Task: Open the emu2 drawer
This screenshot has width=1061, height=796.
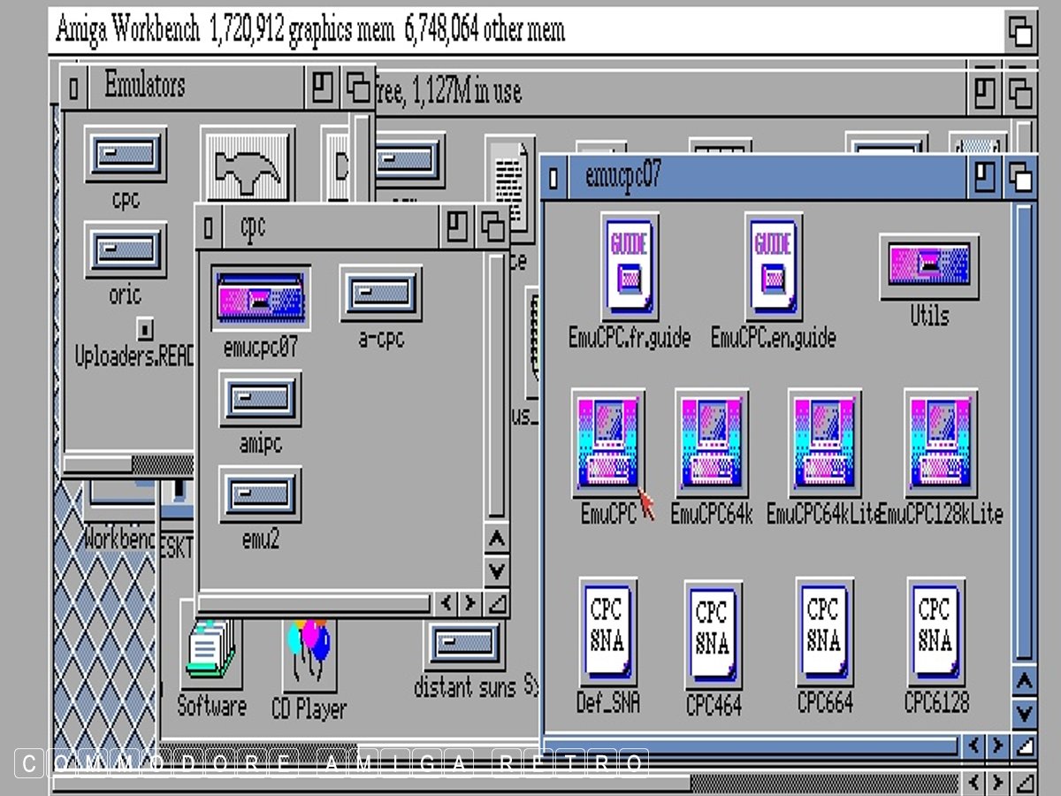Action: point(260,494)
